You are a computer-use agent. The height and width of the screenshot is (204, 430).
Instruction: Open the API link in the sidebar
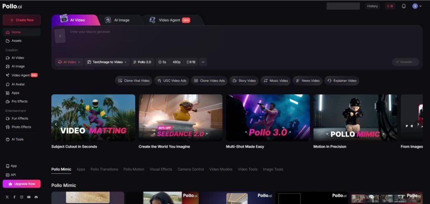pyautogui.click(x=11, y=175)
